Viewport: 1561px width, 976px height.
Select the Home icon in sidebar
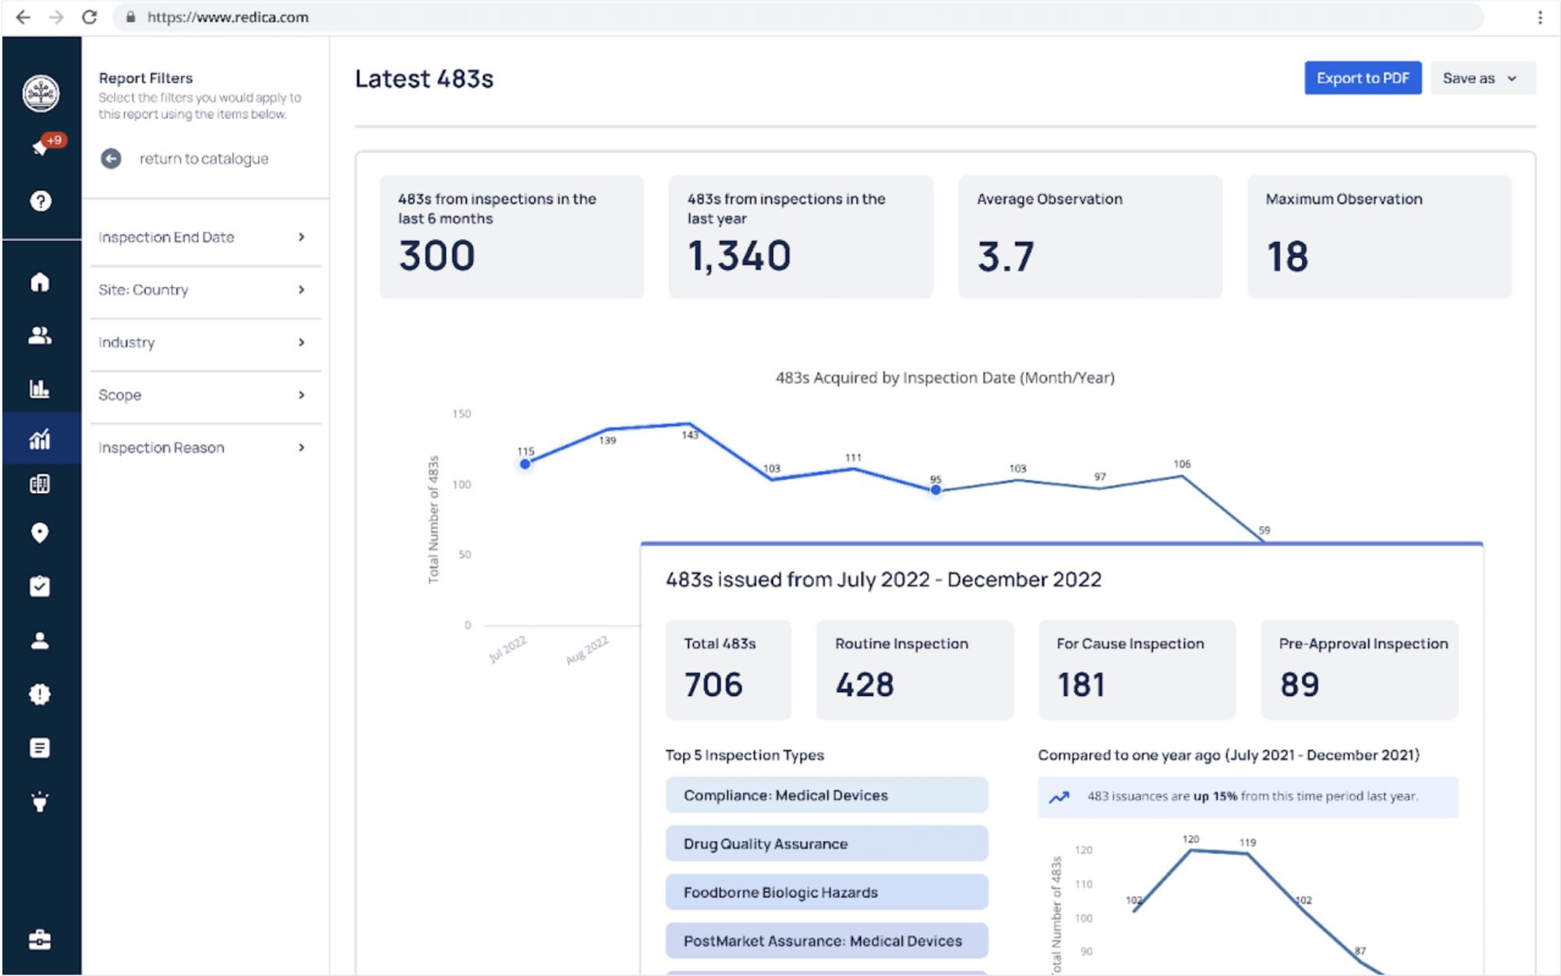coord(41,282)
